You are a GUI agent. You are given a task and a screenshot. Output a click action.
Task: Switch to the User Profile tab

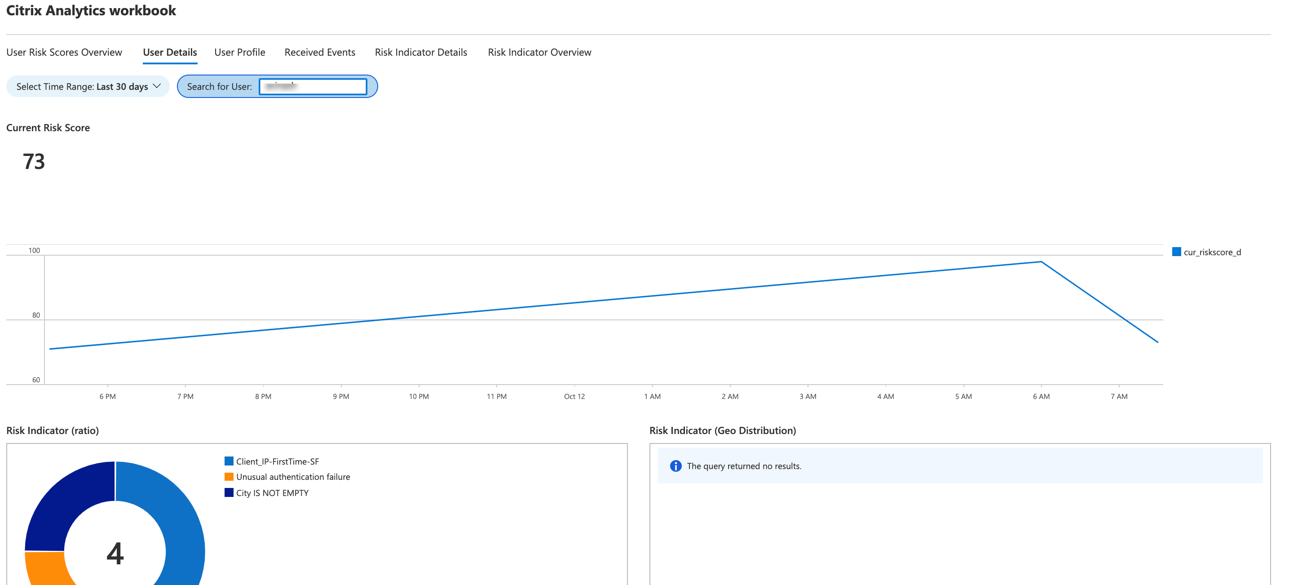[x=240, y=52]
